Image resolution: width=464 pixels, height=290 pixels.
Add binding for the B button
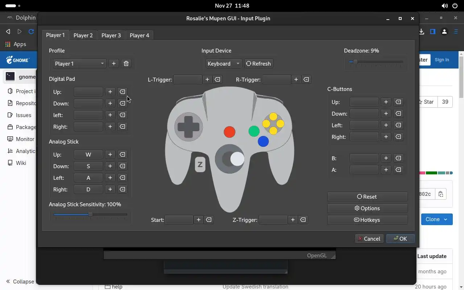click(x=386, y=158)
